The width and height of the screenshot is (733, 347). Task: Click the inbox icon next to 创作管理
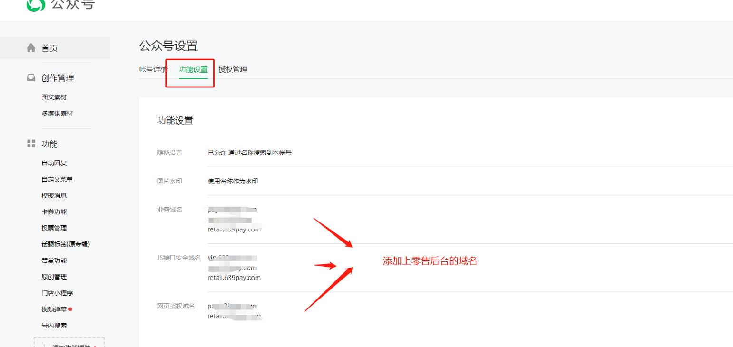31,77
